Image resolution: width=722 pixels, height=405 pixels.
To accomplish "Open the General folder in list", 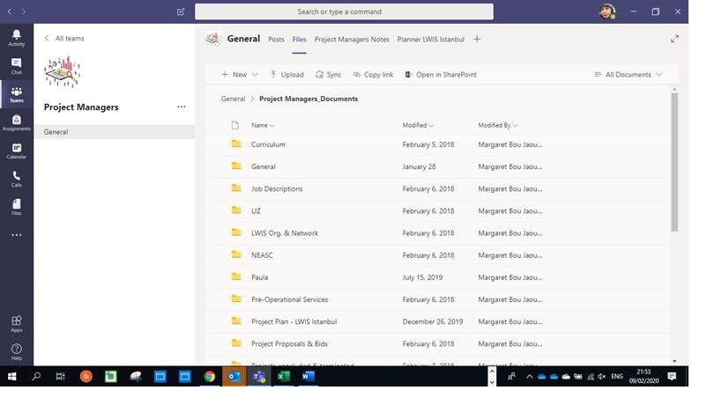I will [x=264, y=167].
